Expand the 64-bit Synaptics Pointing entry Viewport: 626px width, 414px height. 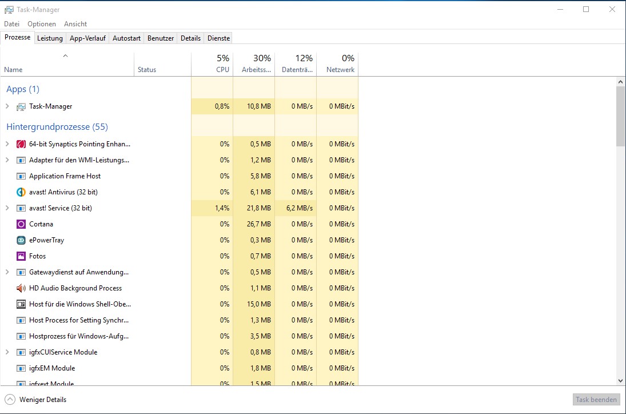tap(7, 144)
